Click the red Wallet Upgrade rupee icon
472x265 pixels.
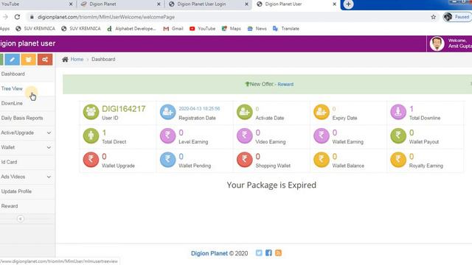pyautogui.click(x=91, y=160)
